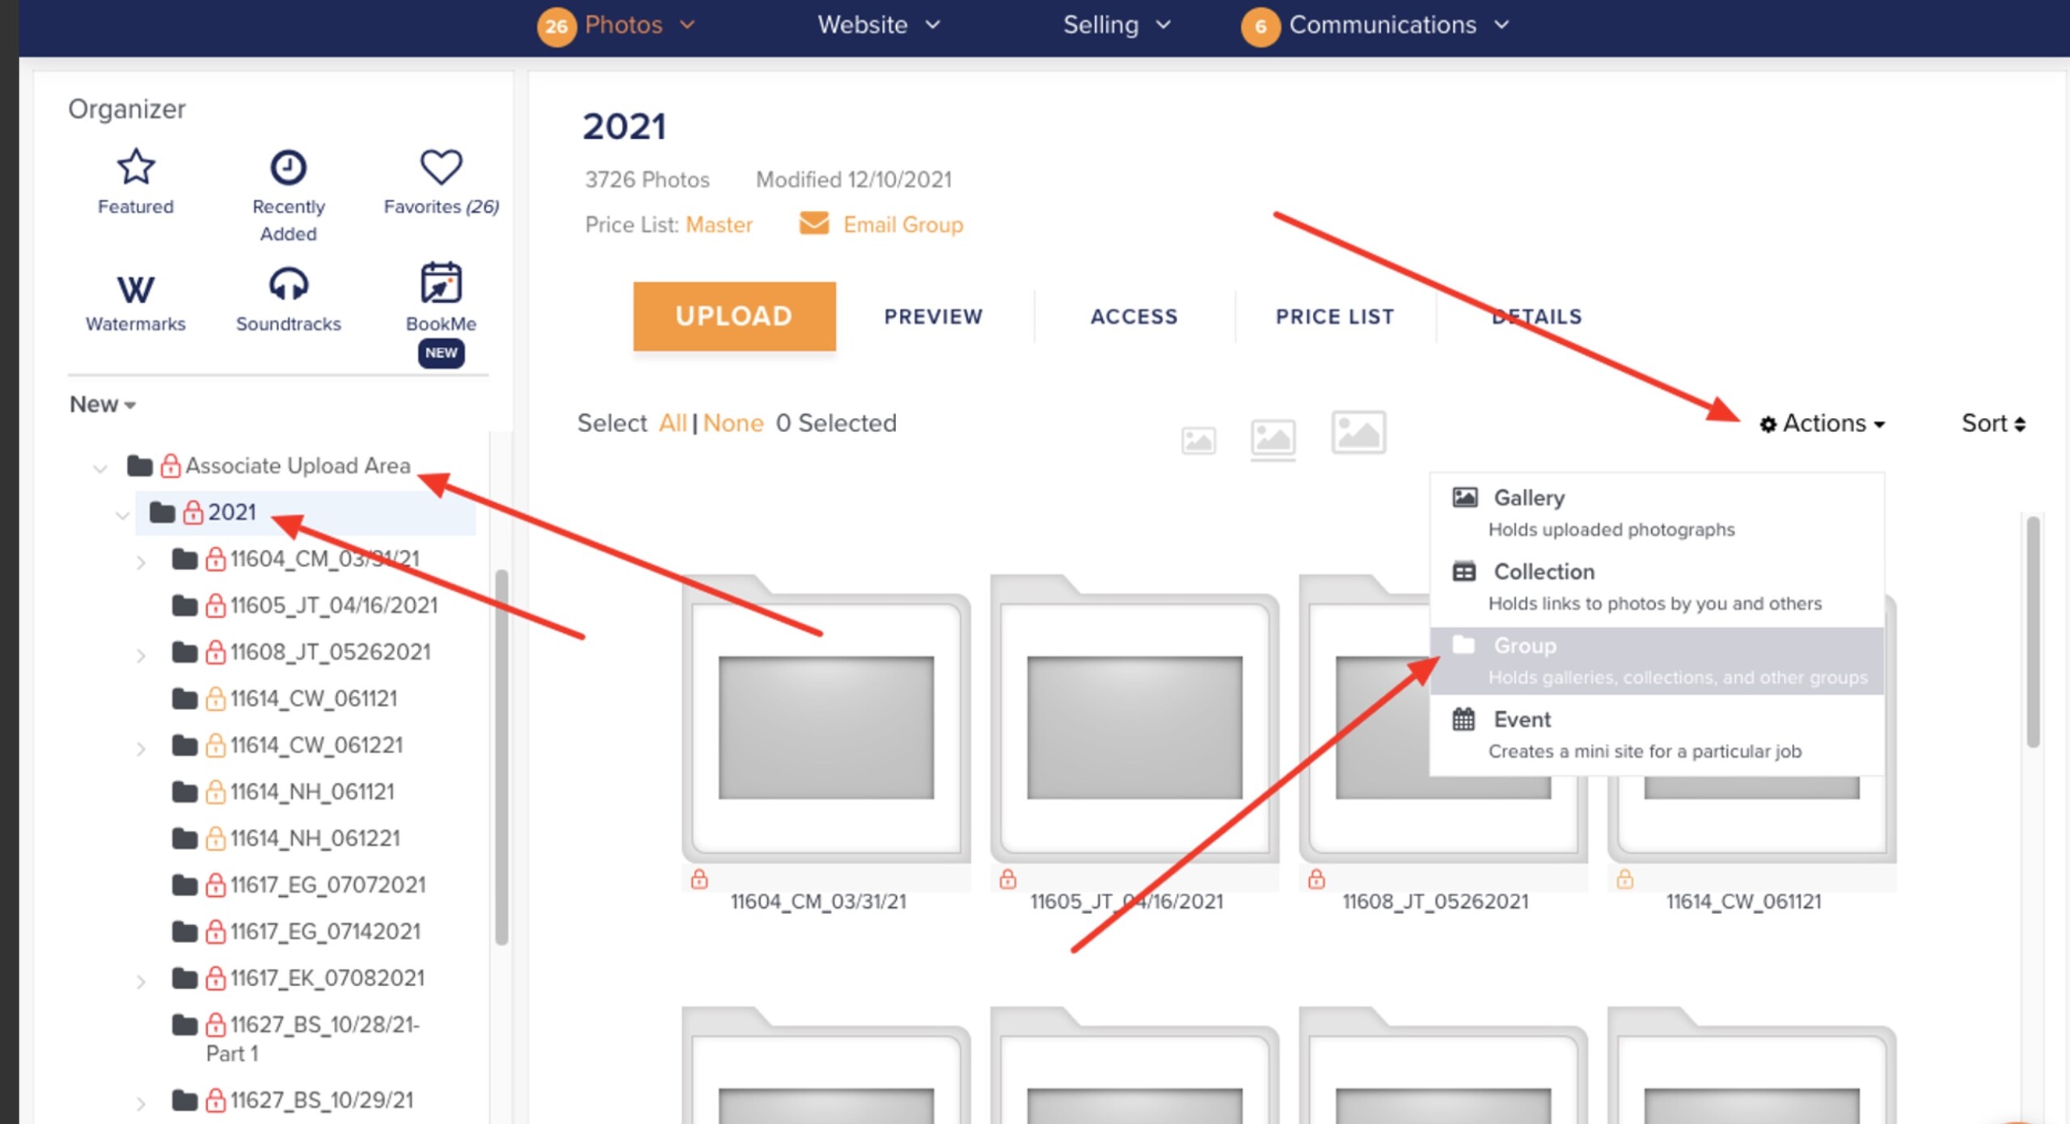Choose Gallery from the Actions menu
2070x1124 pixels.
click(x=1656, y=513)
